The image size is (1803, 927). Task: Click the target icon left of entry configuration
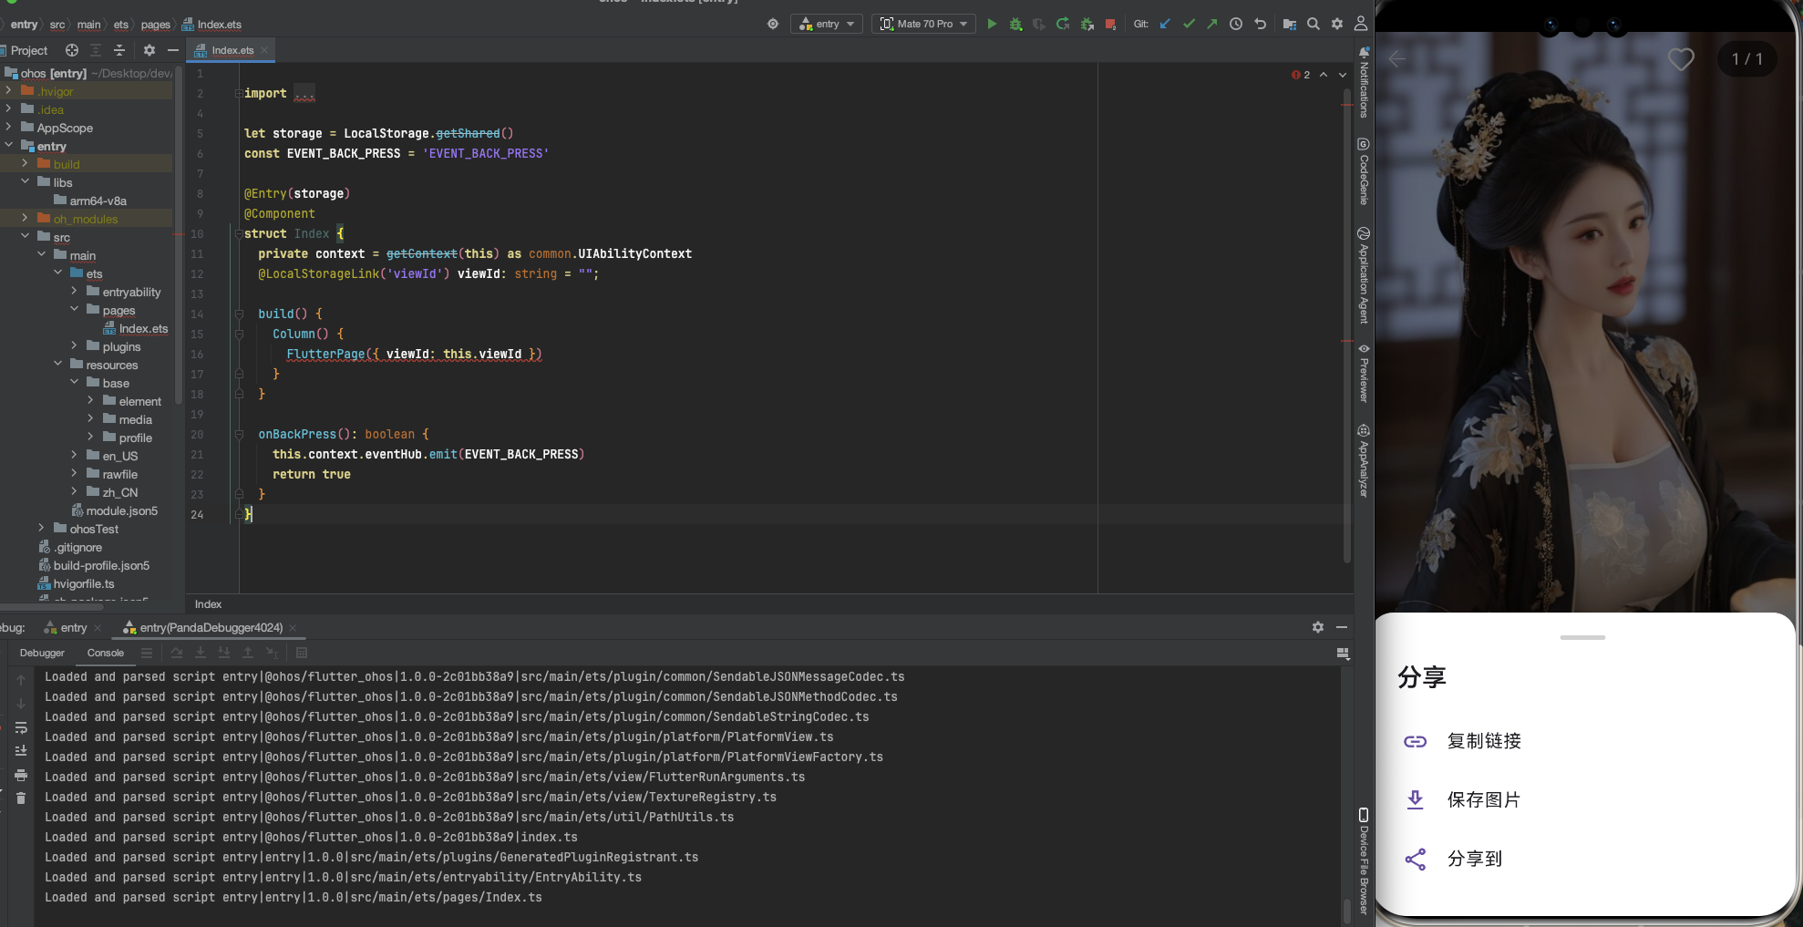point(773,24)
